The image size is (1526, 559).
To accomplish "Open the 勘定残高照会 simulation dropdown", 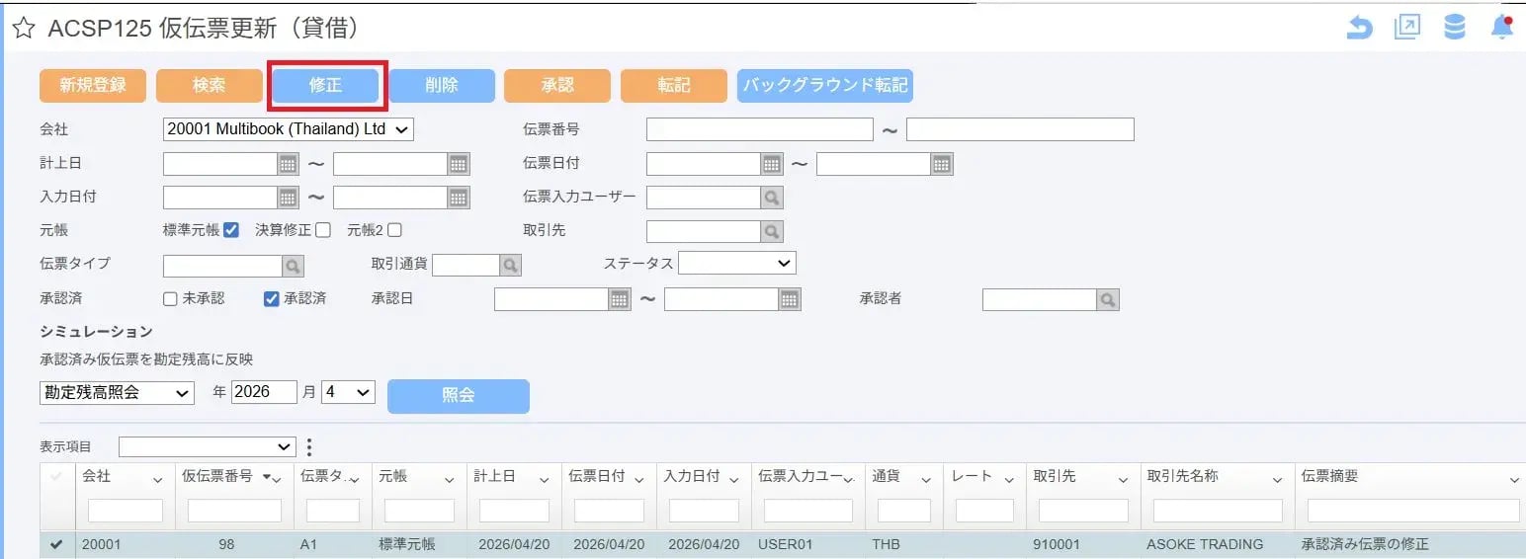I will [117, 392].
